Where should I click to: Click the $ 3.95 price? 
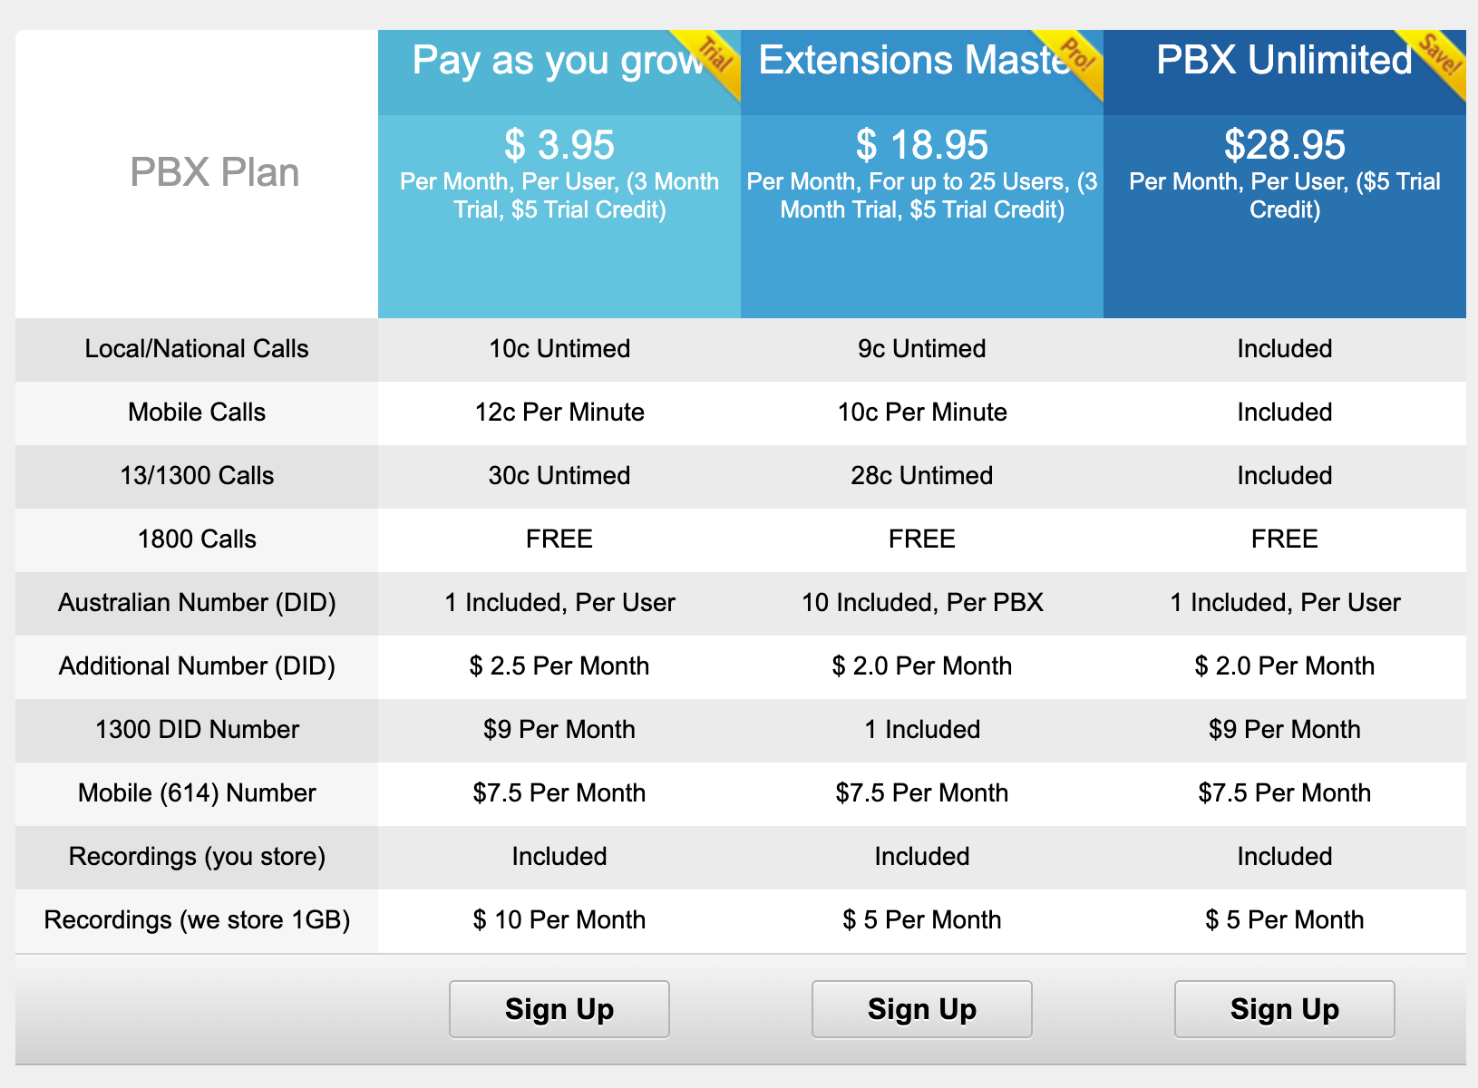[559, 145]
